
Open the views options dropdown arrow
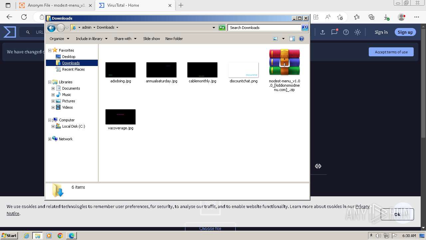point(283,39)
